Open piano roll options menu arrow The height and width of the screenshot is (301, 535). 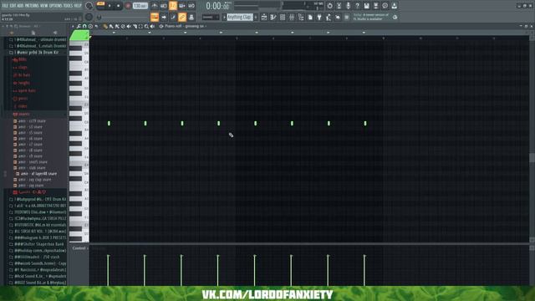click(73, 26)
